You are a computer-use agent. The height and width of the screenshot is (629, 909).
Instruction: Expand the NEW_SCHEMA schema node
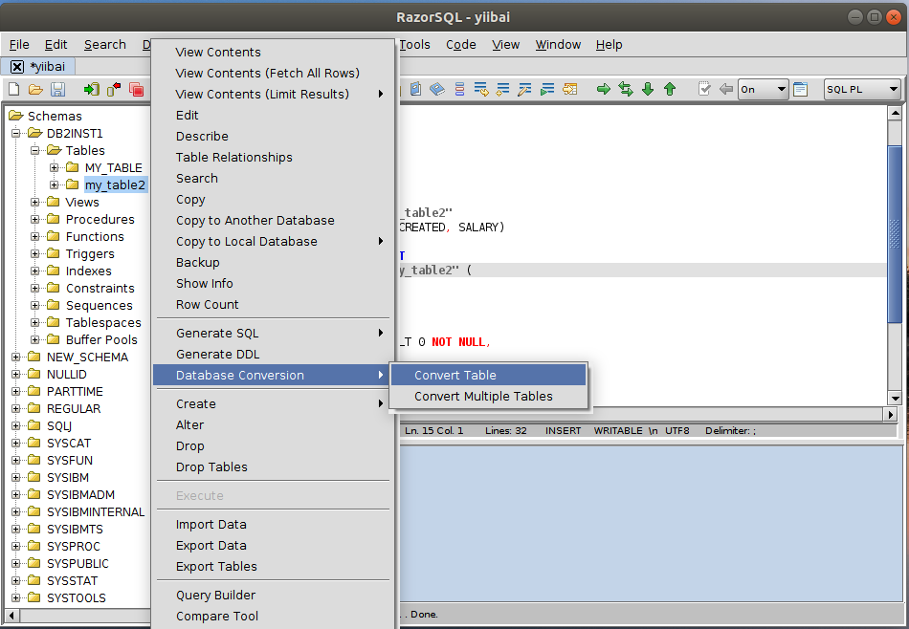point(15,357)
